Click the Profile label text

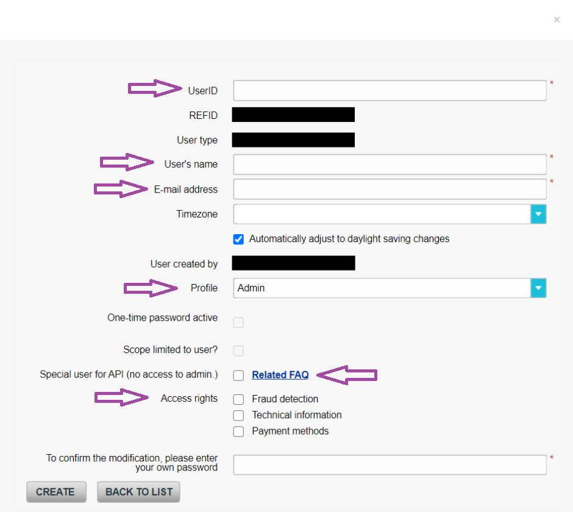pos(204,288)
